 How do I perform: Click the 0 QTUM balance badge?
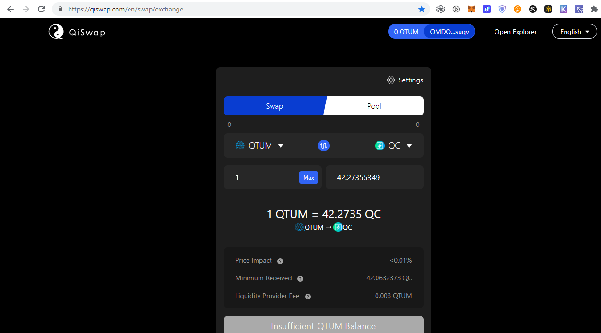(406, 32)
